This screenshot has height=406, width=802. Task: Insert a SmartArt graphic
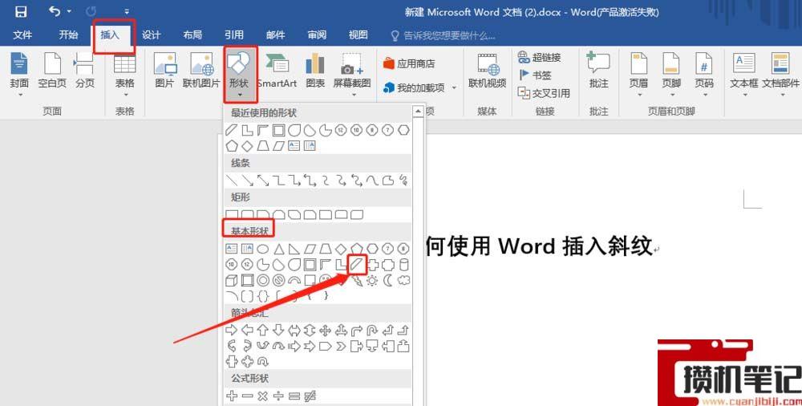point(277,71)
